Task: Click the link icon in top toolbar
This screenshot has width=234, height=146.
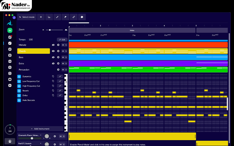Action: [74, 17]
